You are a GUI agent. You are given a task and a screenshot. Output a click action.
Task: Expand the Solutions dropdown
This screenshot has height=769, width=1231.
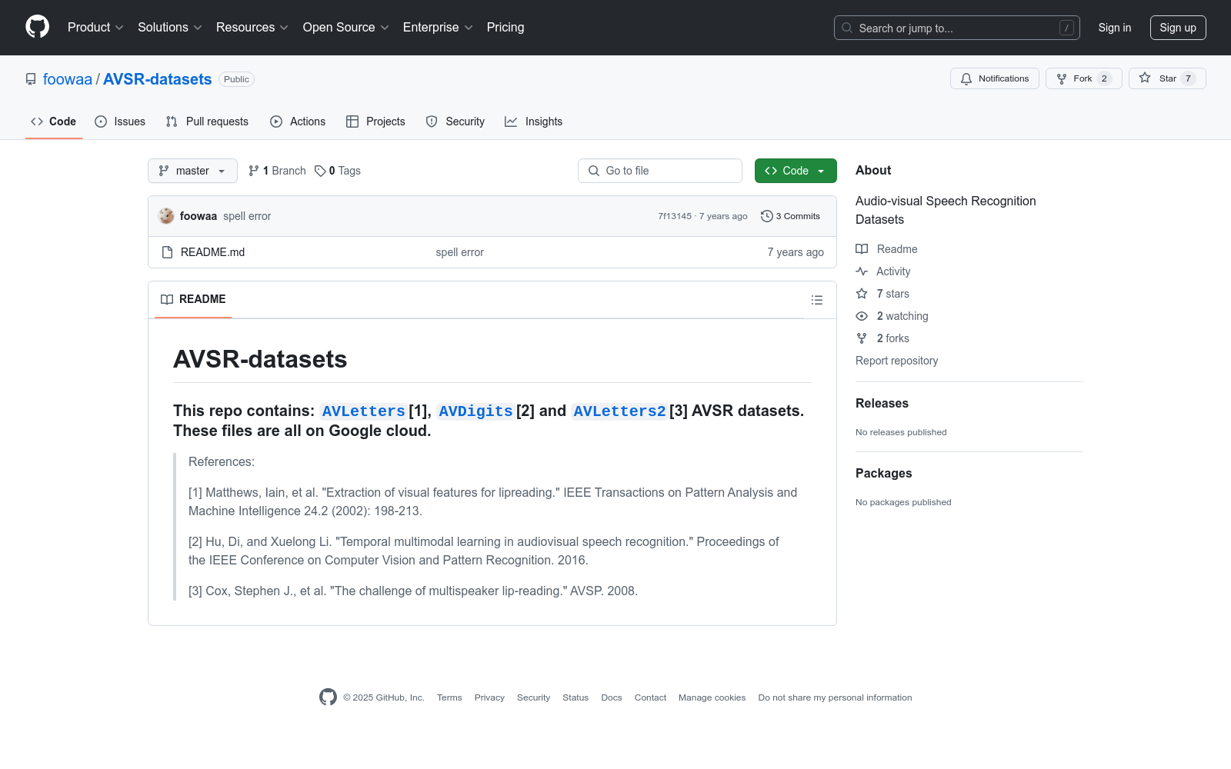pyautogui.click(x=170, y=28)
